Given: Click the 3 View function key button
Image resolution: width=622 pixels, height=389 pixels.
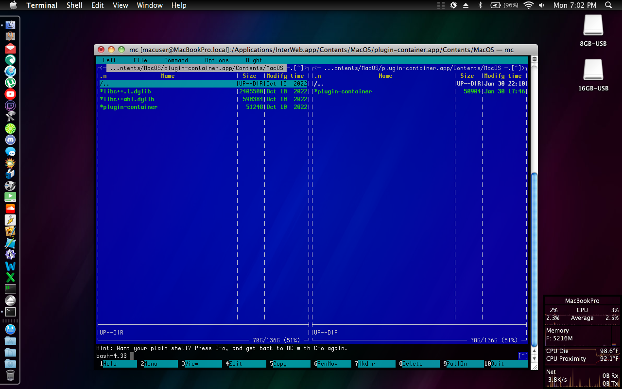Looking at the screenshot, I should [x=202, y=364].
